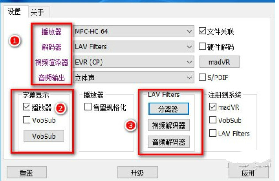Click the 重置 button
The height and width of the screenshot is (181, 279).
point(26,172)
